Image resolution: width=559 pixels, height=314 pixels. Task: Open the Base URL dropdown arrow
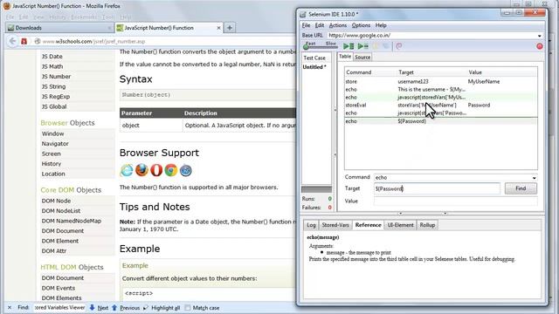tap(539, 36)
